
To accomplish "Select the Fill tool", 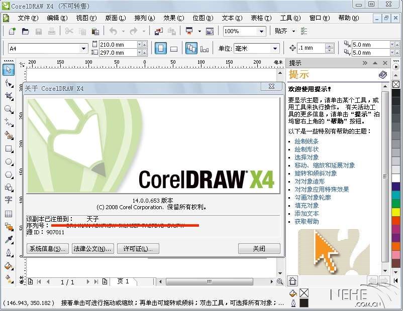I will (9, 266).
